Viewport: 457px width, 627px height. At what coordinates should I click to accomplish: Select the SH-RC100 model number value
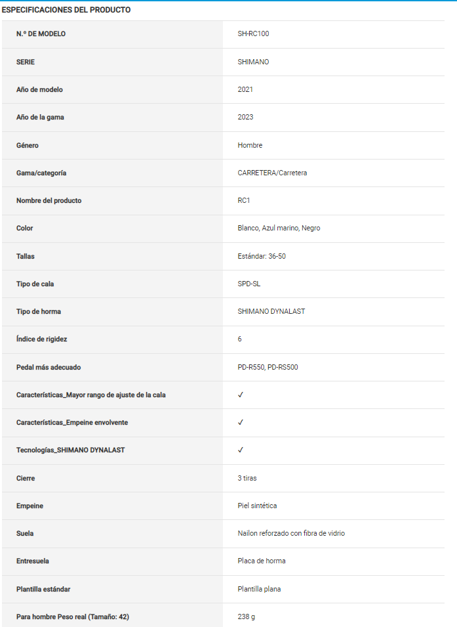pos(253,33)
